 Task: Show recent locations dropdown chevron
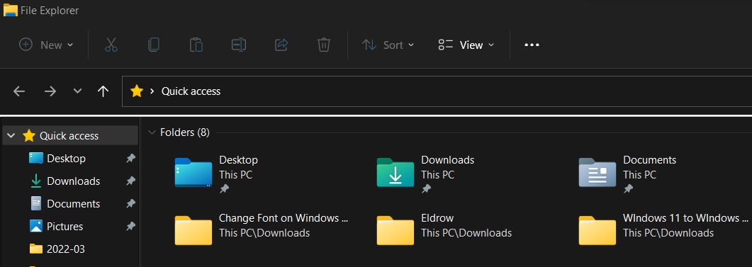pyautogui.click(x=77, y=91)
